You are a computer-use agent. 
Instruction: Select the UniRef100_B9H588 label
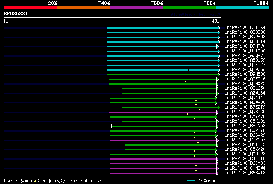coord(245,75)
